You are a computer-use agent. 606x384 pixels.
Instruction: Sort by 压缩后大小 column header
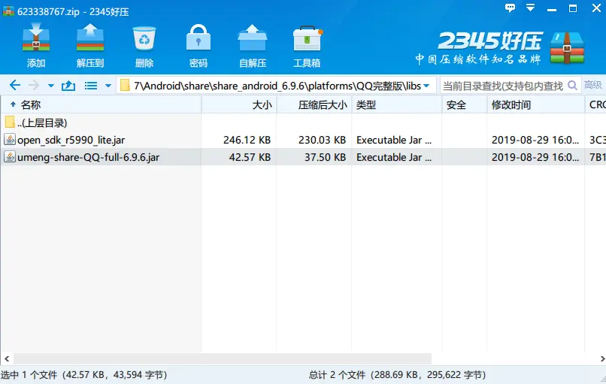click(x=314, y=104)
